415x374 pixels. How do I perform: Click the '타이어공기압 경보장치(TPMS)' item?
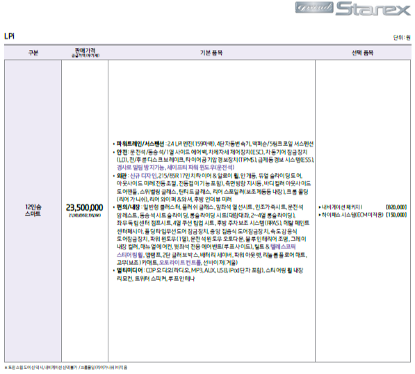coord(221,160)
